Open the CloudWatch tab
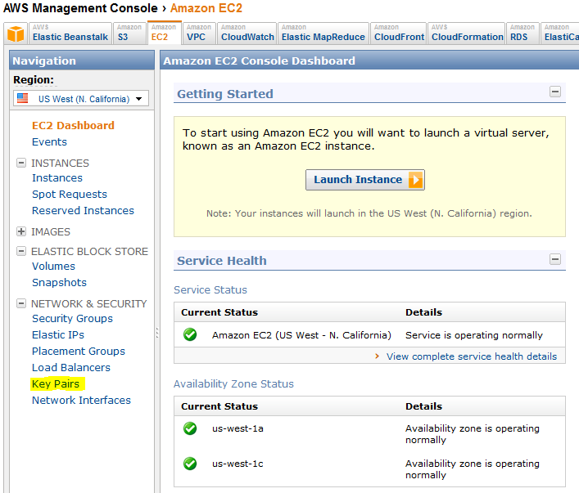Screen dimensions: 579x493 pos(247,34)
